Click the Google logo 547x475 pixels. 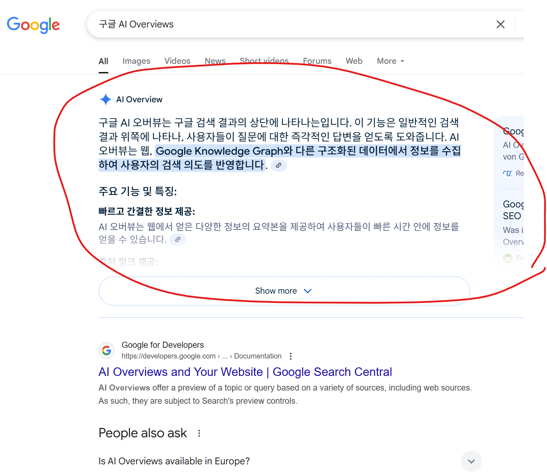tap(33, 25)
